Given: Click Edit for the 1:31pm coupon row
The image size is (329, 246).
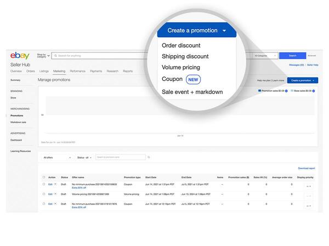Looking at the screenshot, I should coord(50,184).
